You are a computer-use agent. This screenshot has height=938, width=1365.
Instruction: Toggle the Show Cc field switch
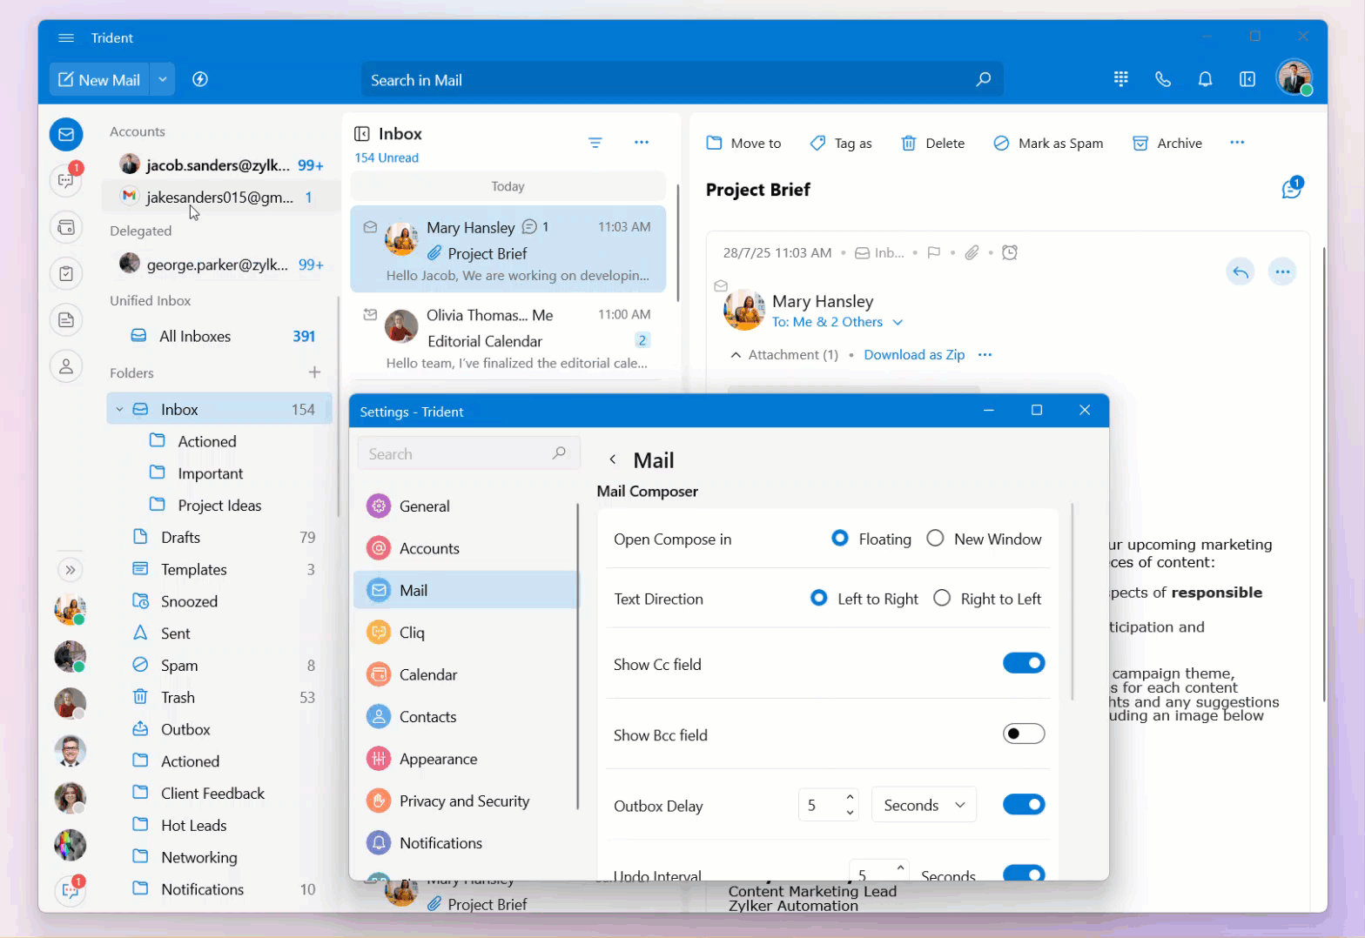click(1024, 663)
